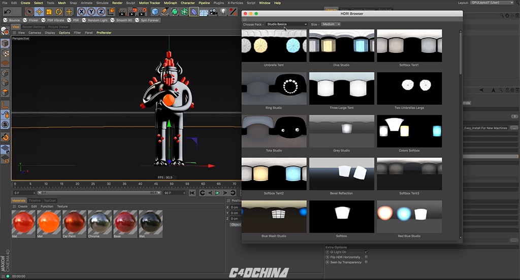Viewport: 520px width, 280px height.
Task: Open the viewport Cameras menu
Action: [35, 33]
